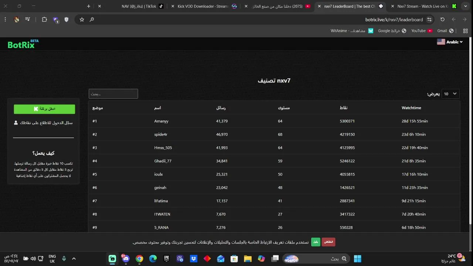Open the Windows Start button

click(x=357, y=259)
